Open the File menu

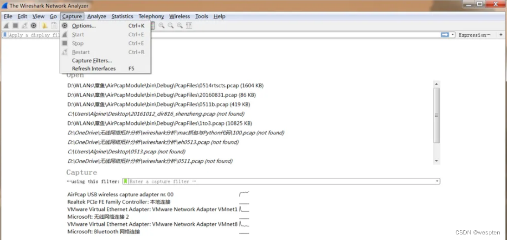click(x=8, y=16)
